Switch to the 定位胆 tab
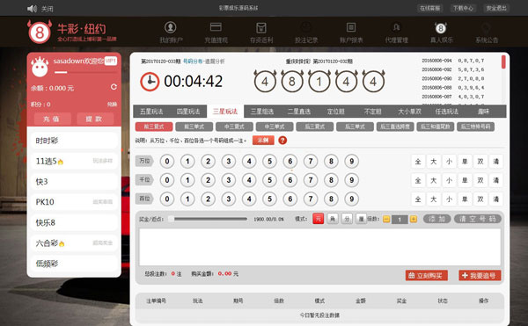 coord(336,112)
